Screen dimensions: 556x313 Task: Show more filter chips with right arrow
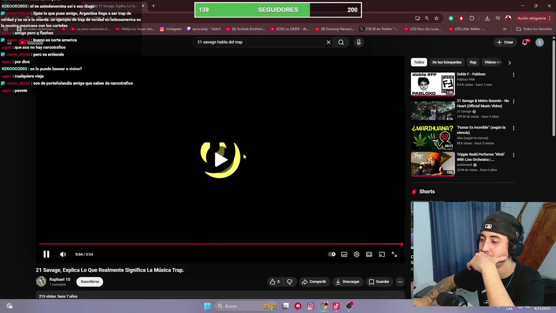pyautogui.click(x=510, y=62)
